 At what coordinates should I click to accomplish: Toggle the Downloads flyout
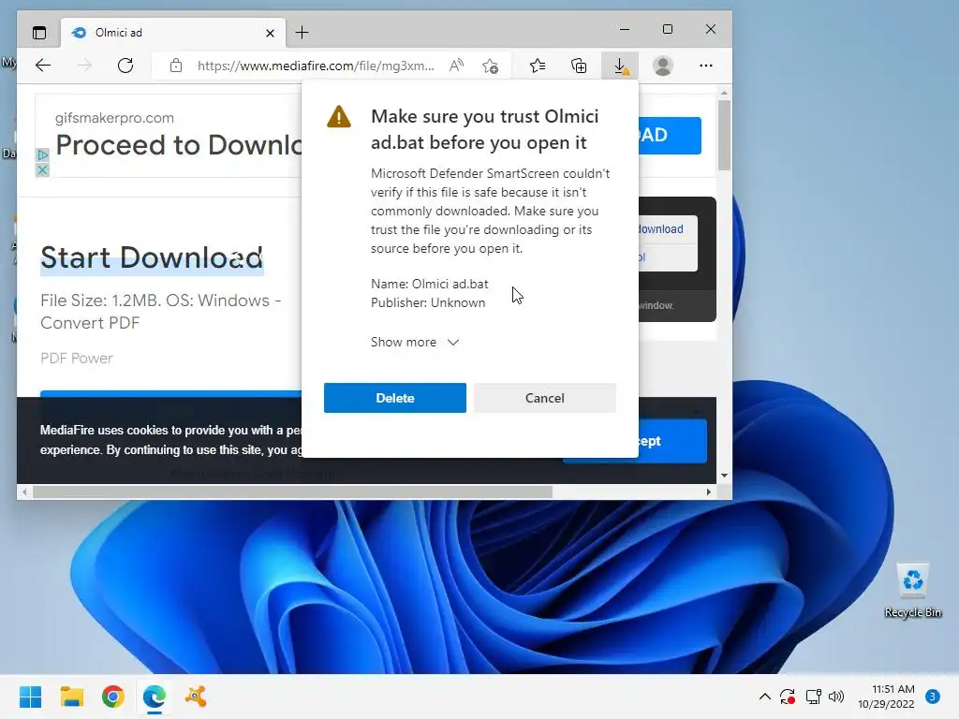620,66
